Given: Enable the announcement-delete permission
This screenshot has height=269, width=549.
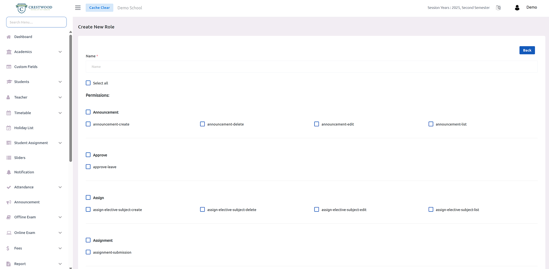Looking at the screenshot, I should click(x=202, y=124).
